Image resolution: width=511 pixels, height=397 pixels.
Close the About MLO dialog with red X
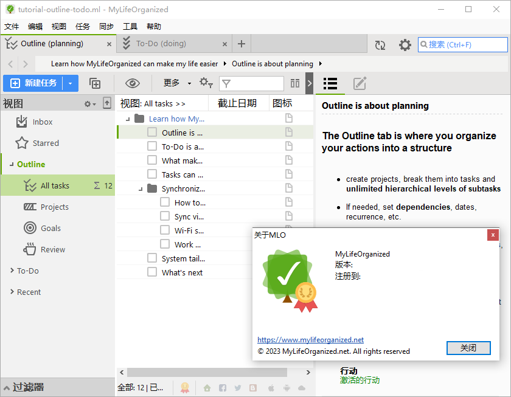point(493,235)
